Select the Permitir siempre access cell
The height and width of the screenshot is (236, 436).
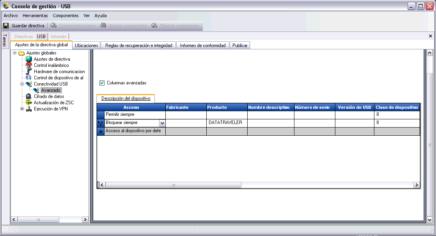point(135,115)
